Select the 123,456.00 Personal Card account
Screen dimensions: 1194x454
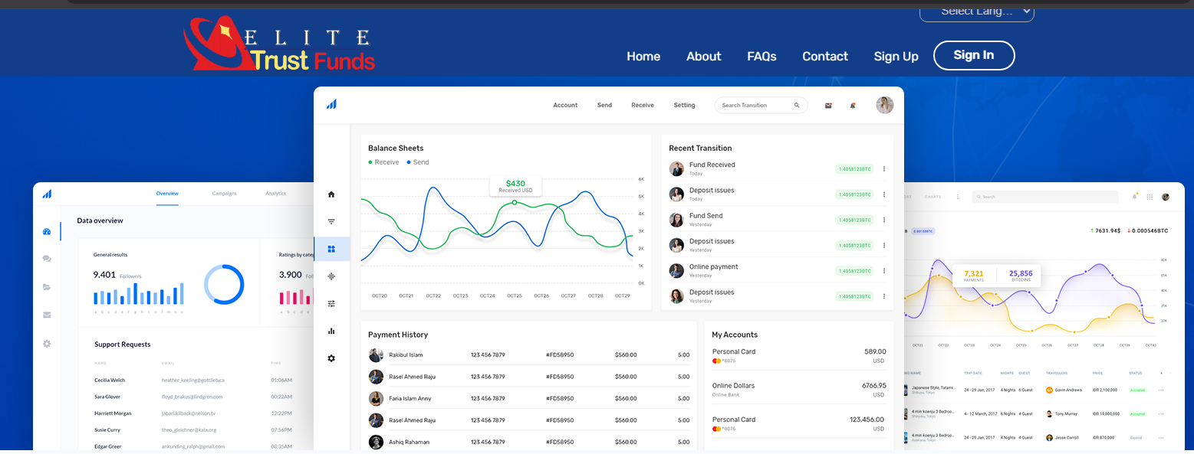pos(799,423)
